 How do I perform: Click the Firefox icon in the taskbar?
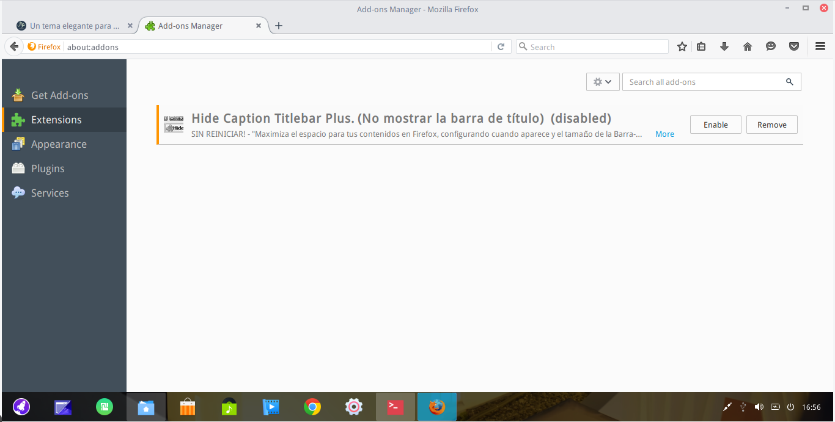437,407
